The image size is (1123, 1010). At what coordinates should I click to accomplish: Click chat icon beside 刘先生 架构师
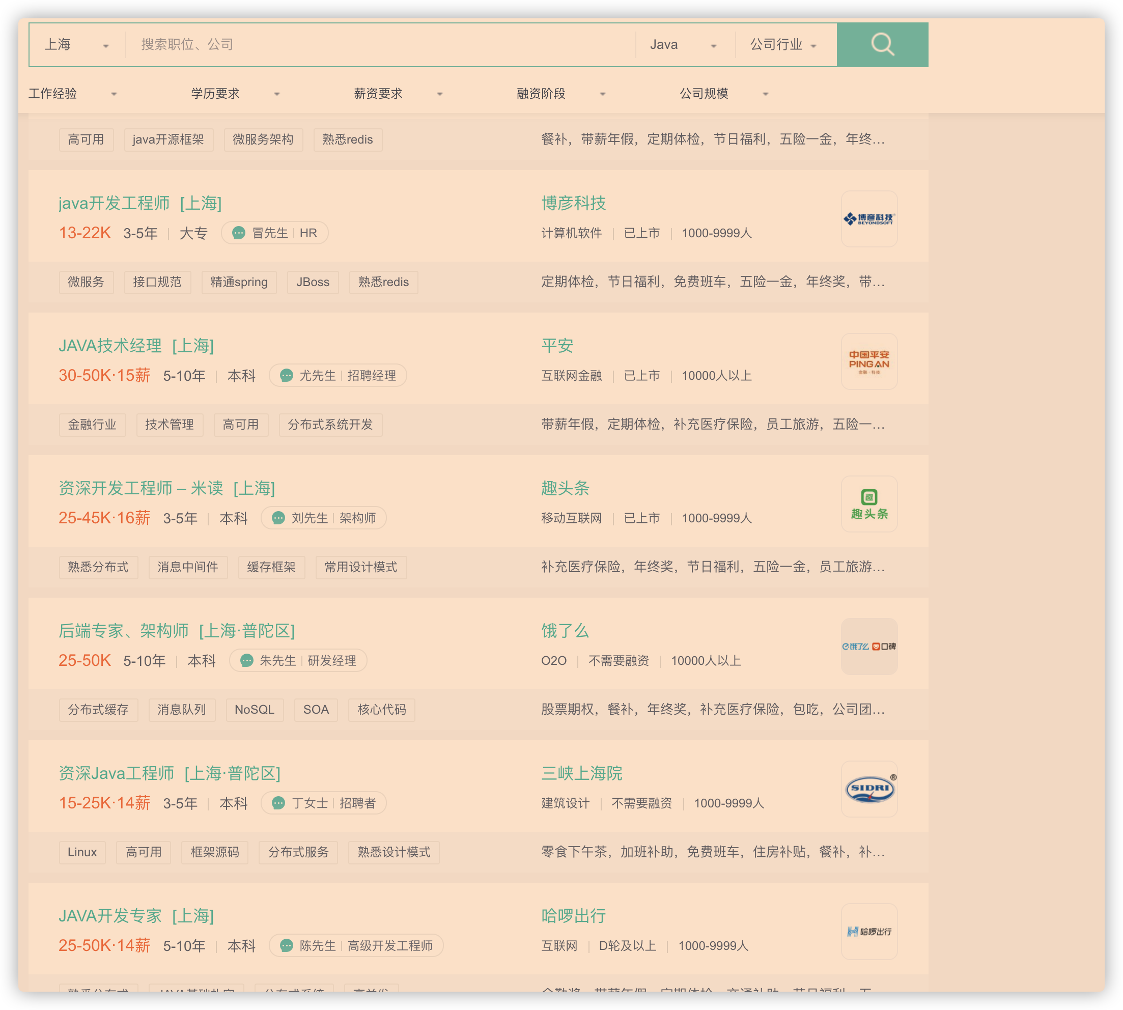pyautogui.click(x=278, y=518)
